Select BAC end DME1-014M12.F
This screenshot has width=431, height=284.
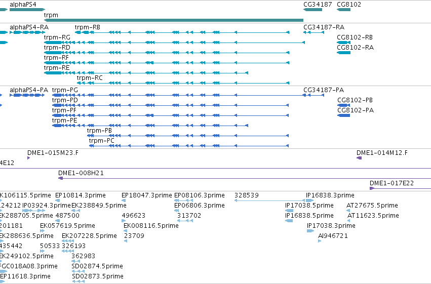pyautogui.click(x=382, y=153)
